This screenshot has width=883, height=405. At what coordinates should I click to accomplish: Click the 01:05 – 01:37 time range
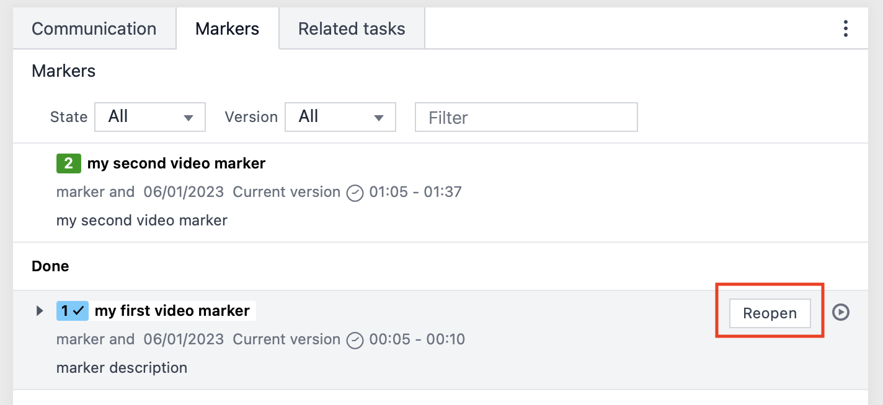pos(417,192)
